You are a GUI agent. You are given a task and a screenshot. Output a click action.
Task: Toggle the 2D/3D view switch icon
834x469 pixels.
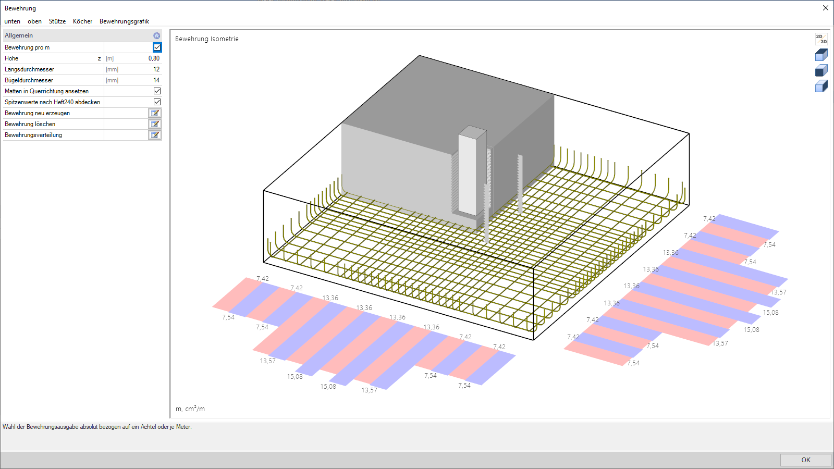(x=821, y=39)
